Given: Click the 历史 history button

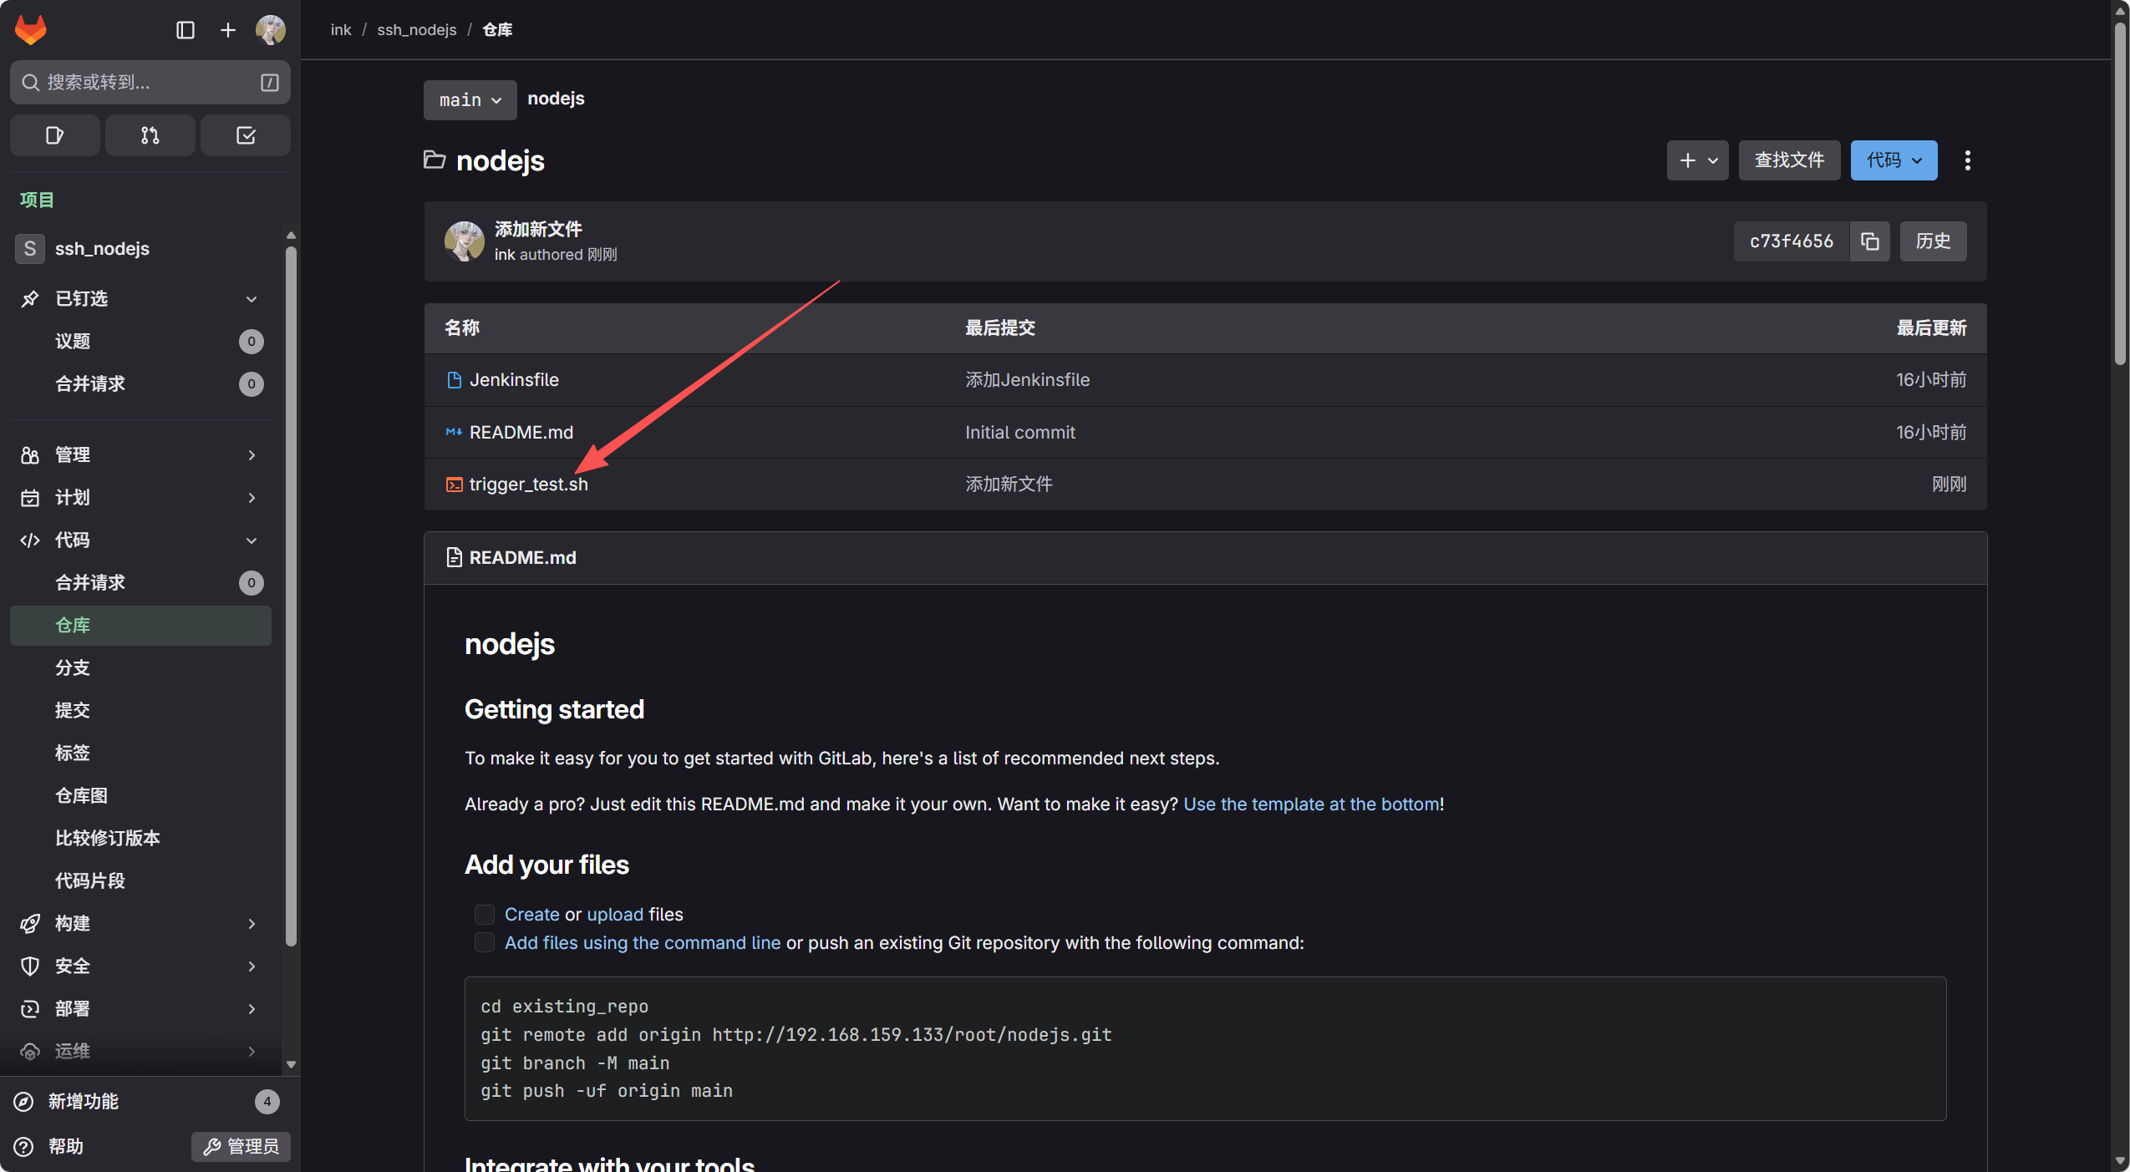Looking at the screenshot, I should (1933, 241).
